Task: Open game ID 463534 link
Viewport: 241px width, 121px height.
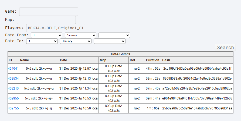Action: [13, 79]
